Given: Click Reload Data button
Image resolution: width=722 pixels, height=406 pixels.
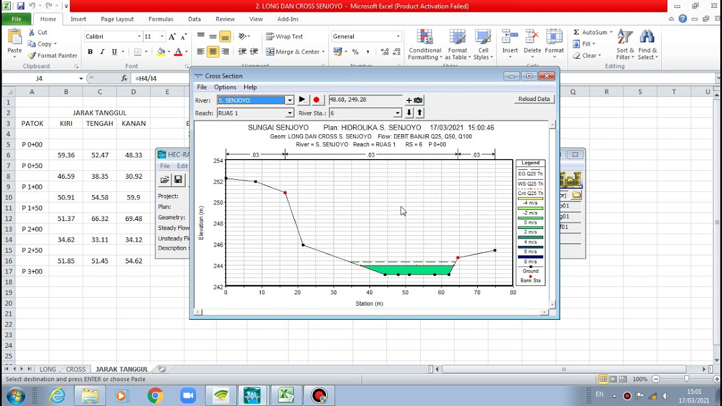Looking at the screenshot, I should tap(534, 99).
